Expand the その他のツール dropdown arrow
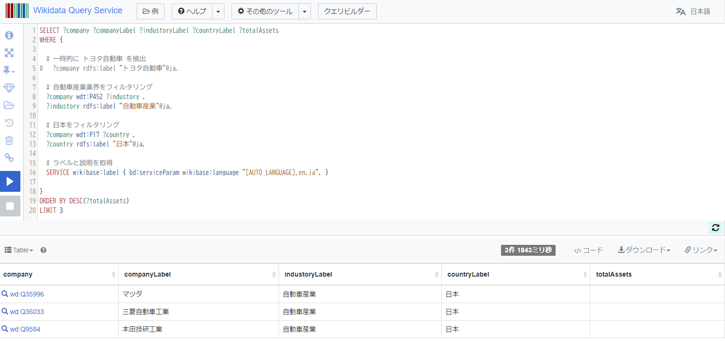 click(305, 11)
